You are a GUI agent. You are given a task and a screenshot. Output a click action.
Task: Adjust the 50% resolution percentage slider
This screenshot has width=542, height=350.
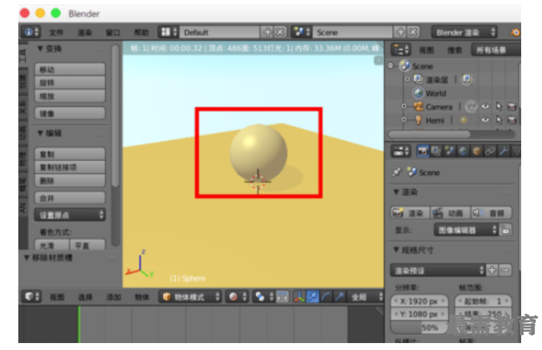(x=419, y=327)
